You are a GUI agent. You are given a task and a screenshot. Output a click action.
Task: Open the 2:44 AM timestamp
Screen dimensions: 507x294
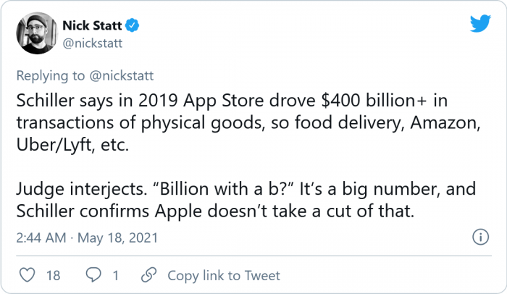[x=41, y=237]
